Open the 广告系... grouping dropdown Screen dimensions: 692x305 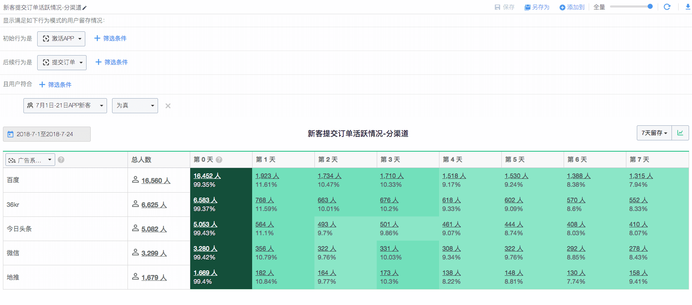tap(30, 160)
